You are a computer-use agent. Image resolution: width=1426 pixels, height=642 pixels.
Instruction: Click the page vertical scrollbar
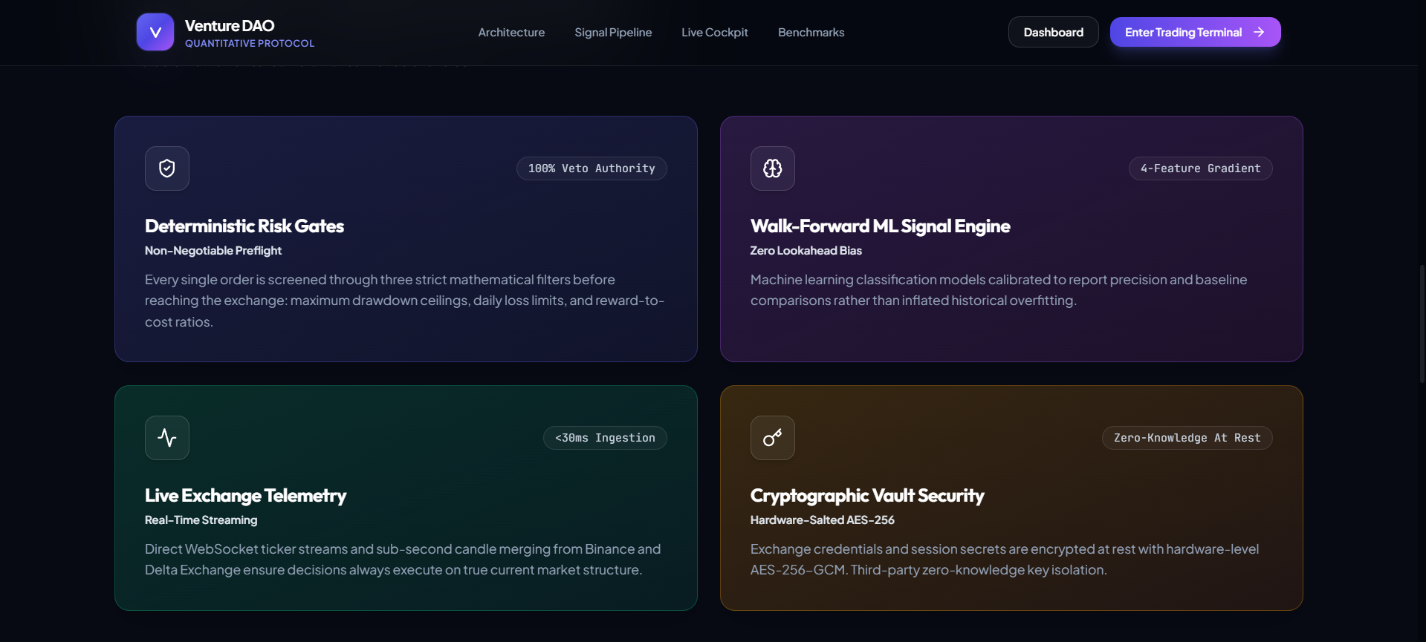[x=1422, y=323]
